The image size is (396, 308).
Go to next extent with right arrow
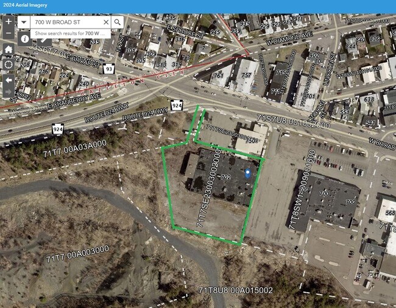click(x=9, y=92)
